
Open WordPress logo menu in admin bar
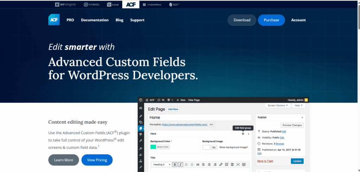[141, 100]
